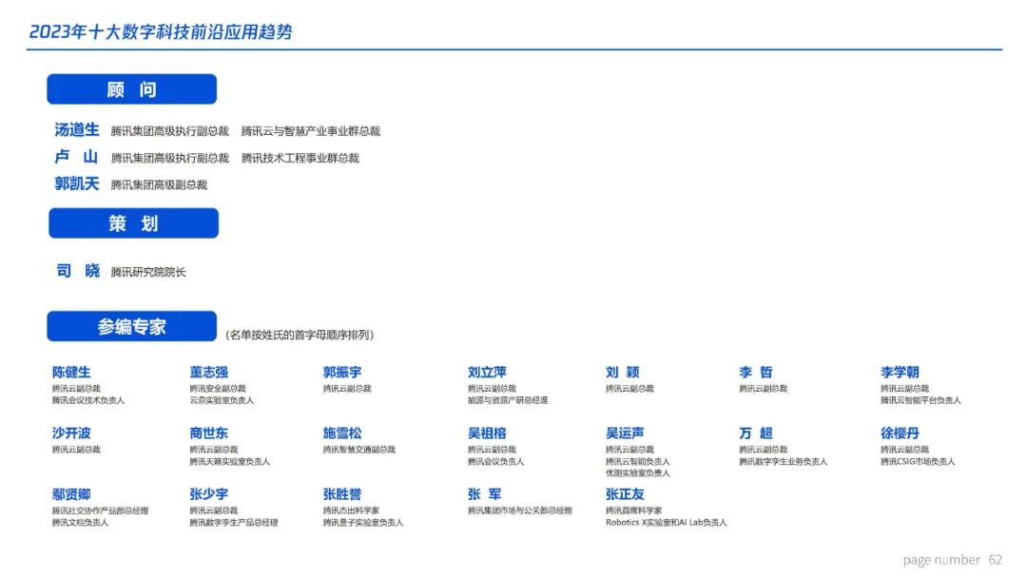Select the expert name 万 超

[756, 433]
